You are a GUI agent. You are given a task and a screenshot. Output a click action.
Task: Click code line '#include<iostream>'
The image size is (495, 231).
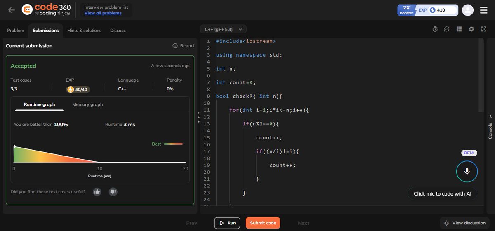pyautogui.click(x=245, y=41)
